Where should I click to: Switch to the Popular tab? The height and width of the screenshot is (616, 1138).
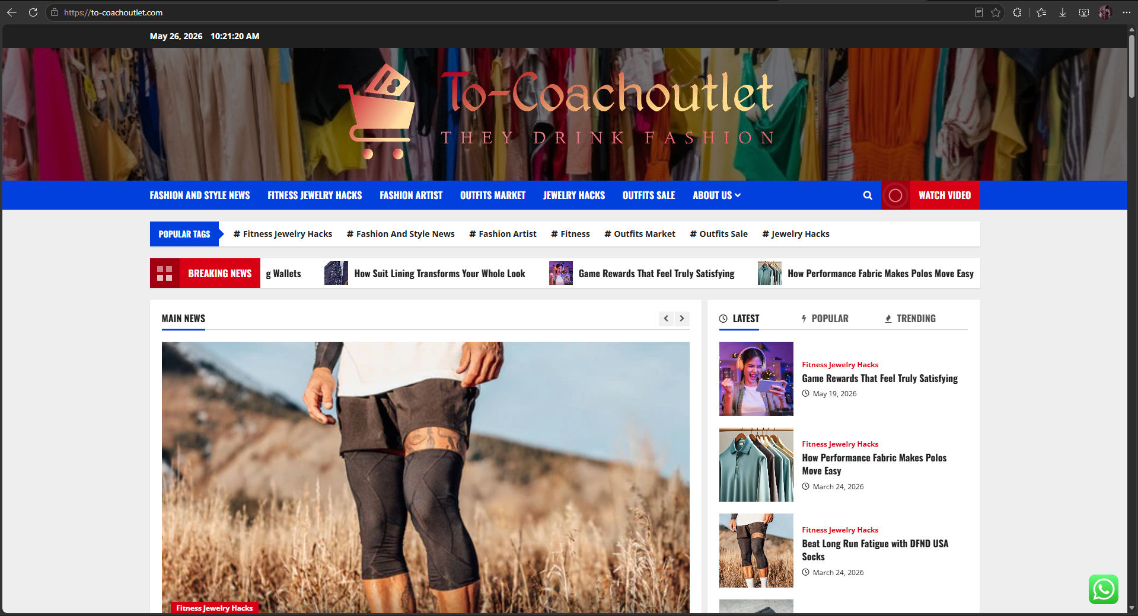click(825, 319)
